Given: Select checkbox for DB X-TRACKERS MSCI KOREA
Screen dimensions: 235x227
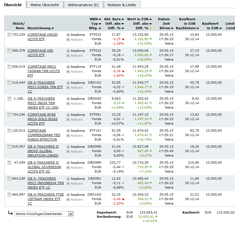Looking at the screenshot, I should click(9, 83).
